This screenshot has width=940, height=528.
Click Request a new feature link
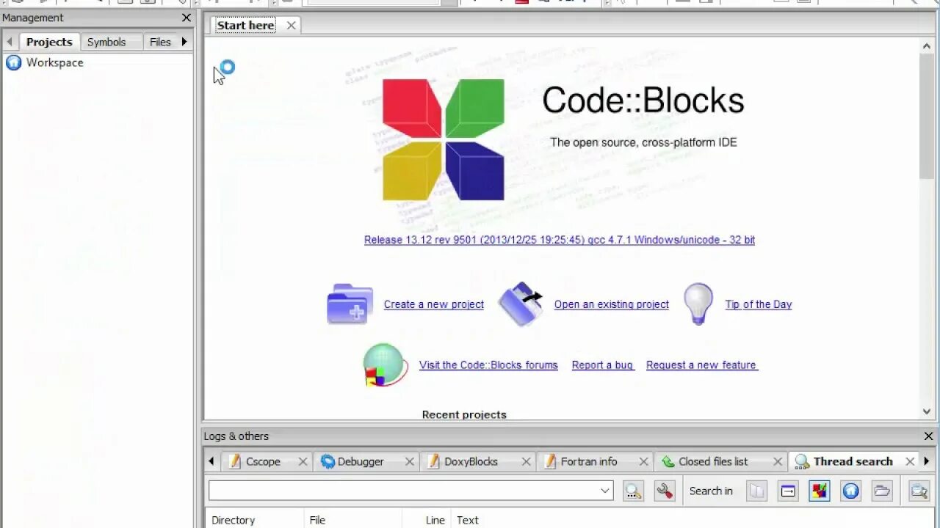click(701, 365)
